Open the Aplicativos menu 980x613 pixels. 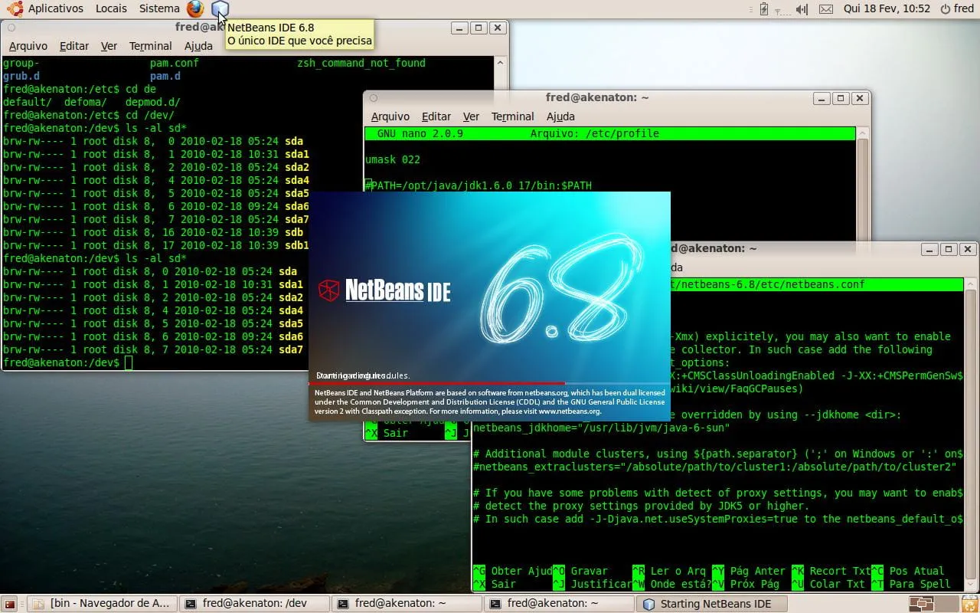pyautogui.click(x=55, y=8)
